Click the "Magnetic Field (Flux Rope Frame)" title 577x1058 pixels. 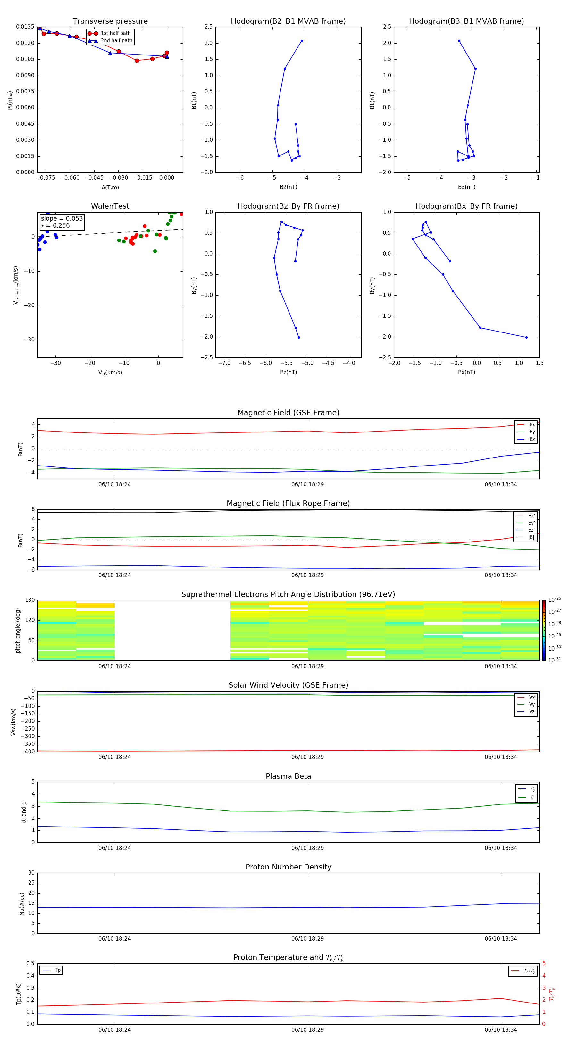pyautogui.click(x=288, y=504)
